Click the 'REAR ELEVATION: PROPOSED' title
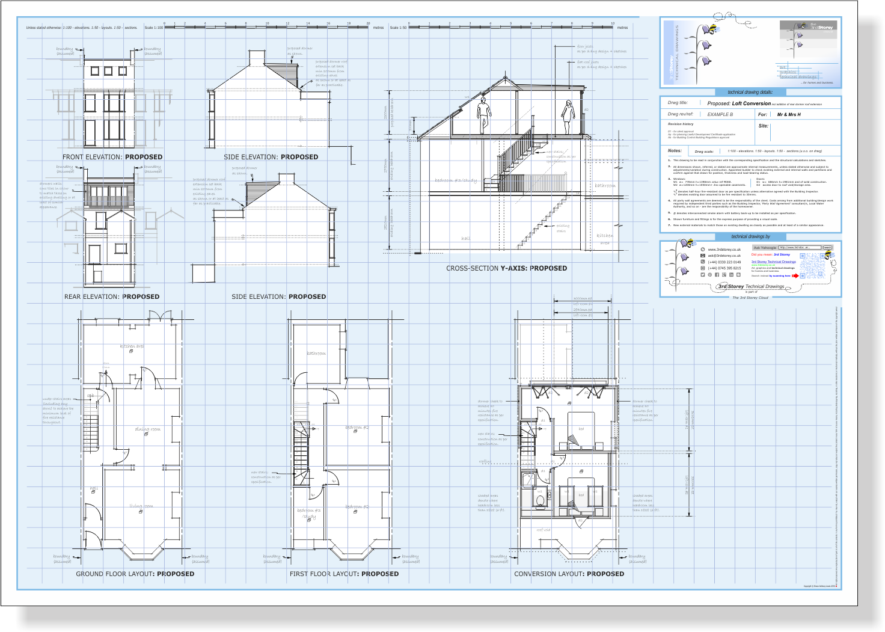The image size is (885, 632). tap(112, 296)
